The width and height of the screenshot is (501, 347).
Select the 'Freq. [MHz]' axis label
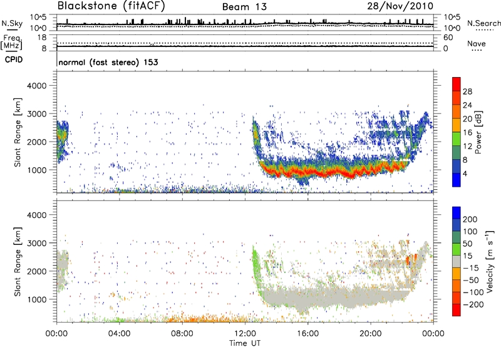click(x=11, y=42)
